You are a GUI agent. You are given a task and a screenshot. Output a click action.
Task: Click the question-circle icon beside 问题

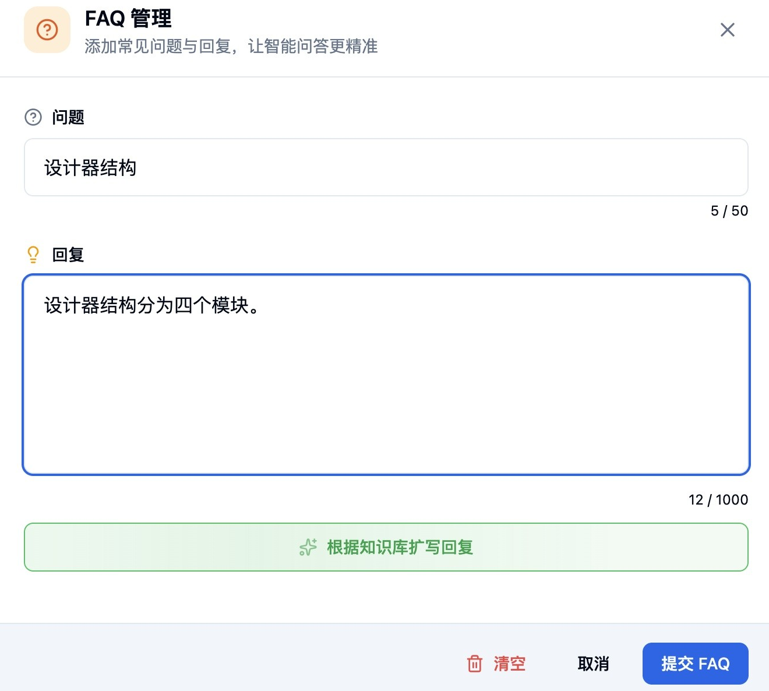33,117
